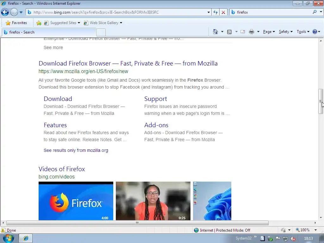The height and width of the screenshot is (243, 324).
Task: Click the disk document tray icon beside System32
Action: click(x=262, y=239)
